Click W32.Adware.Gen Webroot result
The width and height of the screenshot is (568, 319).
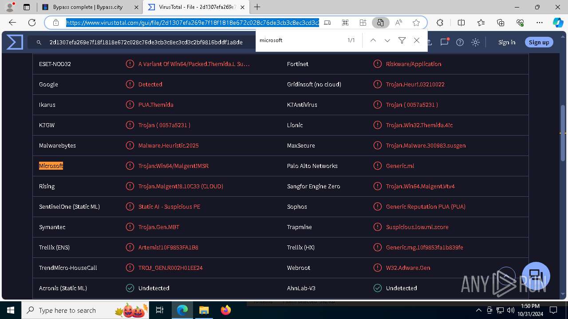point(408,268)
